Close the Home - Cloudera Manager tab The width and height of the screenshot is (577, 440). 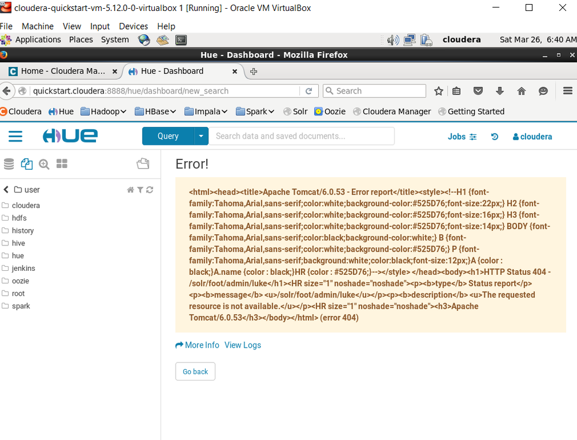[115, 72]
